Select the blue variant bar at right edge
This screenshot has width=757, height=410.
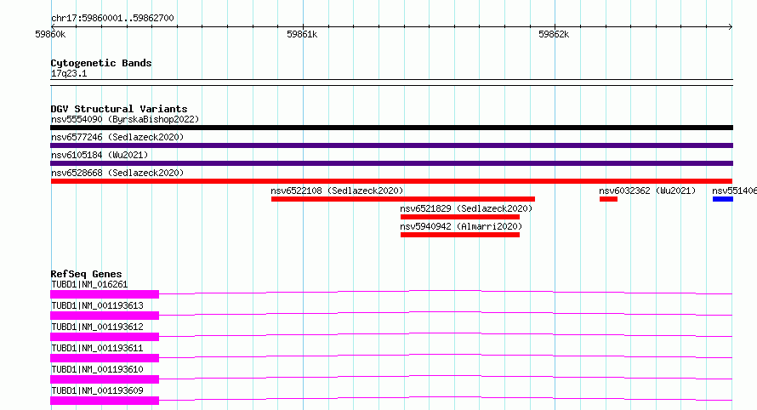pos(723,199)
